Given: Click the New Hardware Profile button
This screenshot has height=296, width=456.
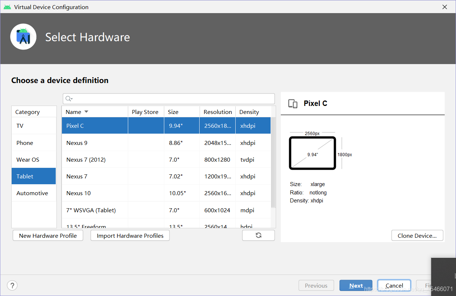Looking at the screenshot, I should (x=48, y=236).
